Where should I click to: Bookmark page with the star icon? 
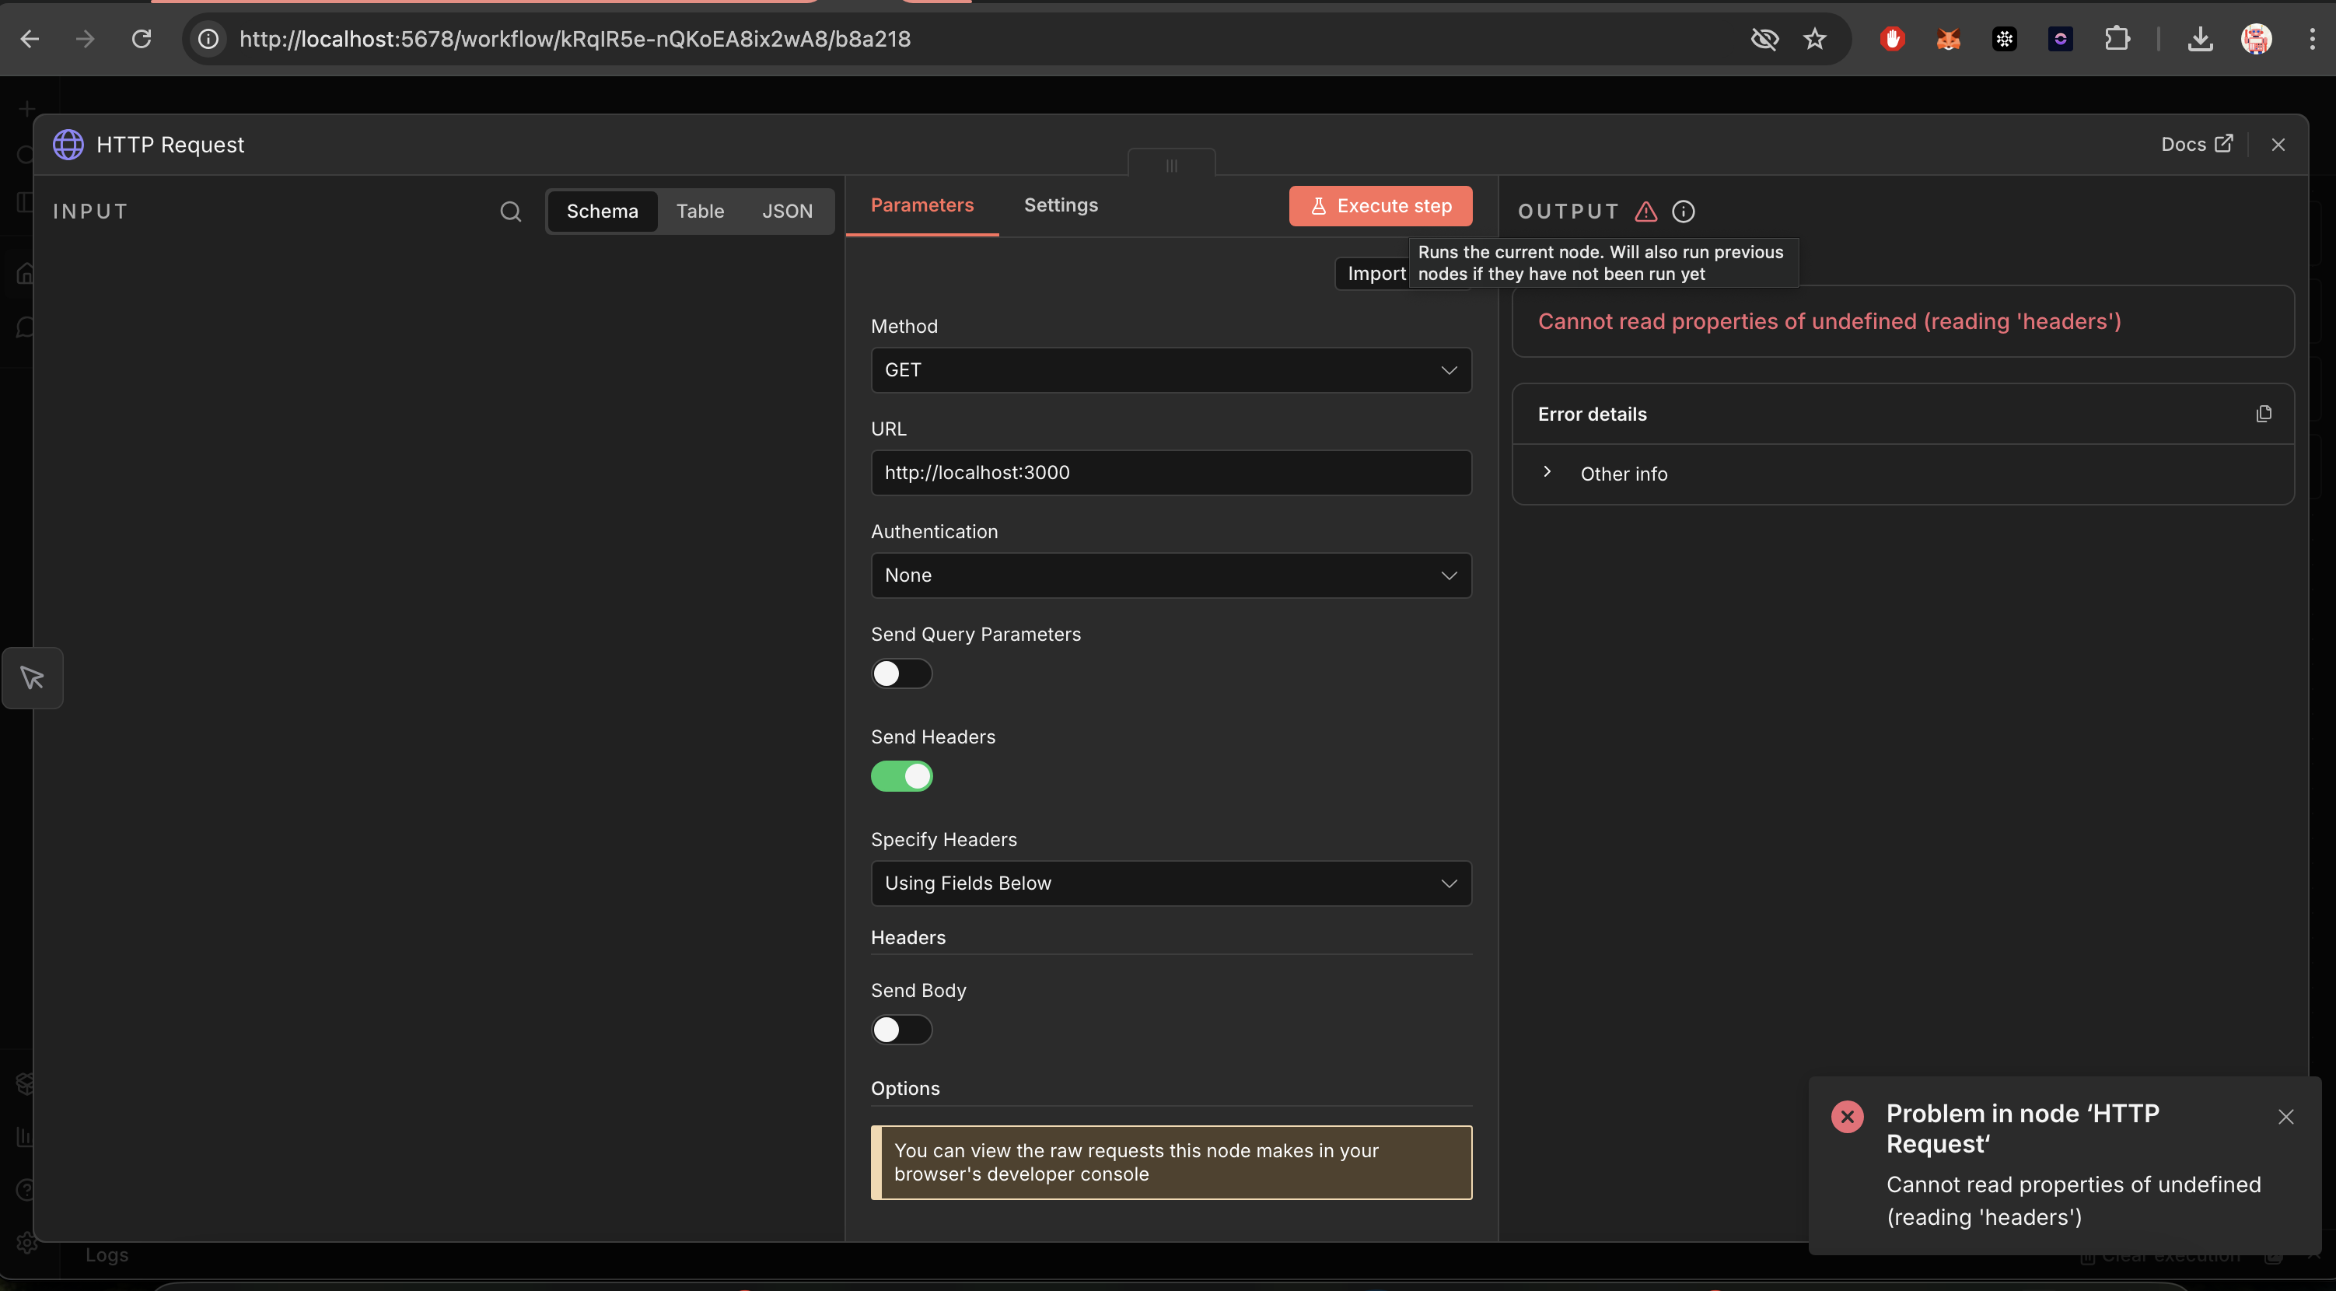tap(1814, 39)
